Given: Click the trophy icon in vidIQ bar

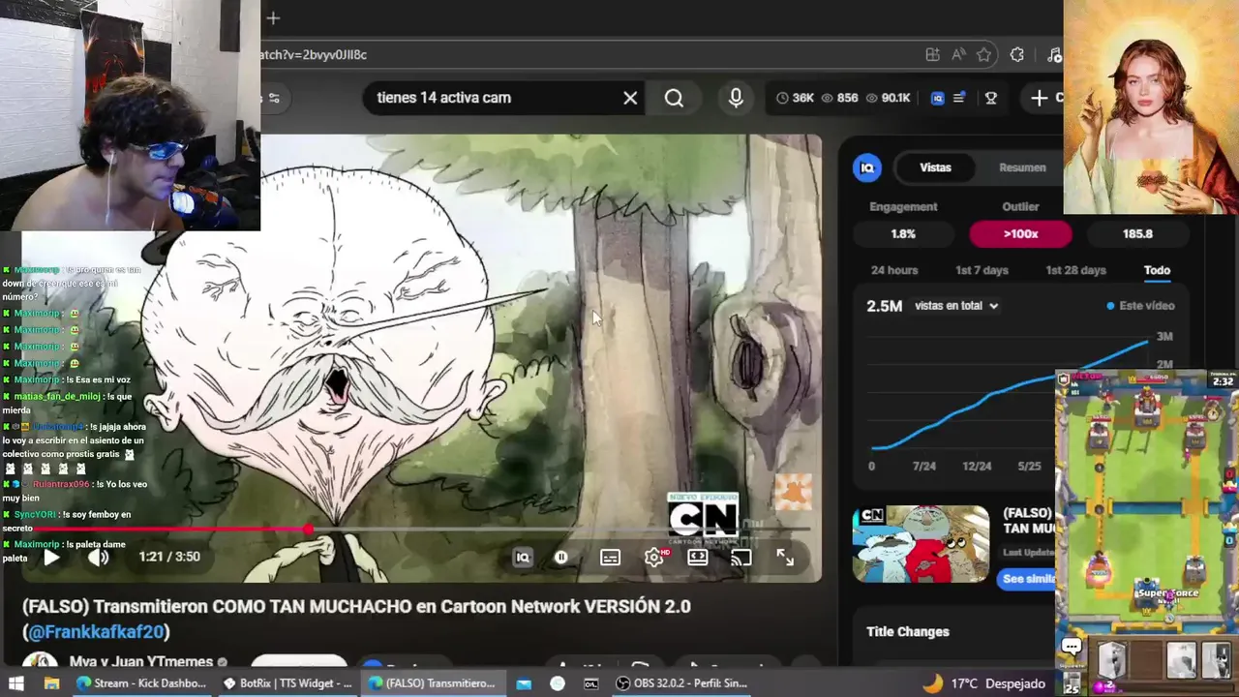Looking at the screenshot, I should coord(991,98).
